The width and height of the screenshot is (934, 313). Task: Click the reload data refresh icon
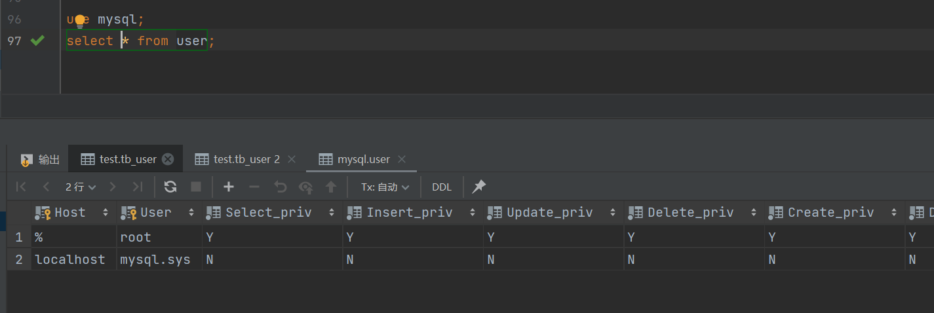170,187
